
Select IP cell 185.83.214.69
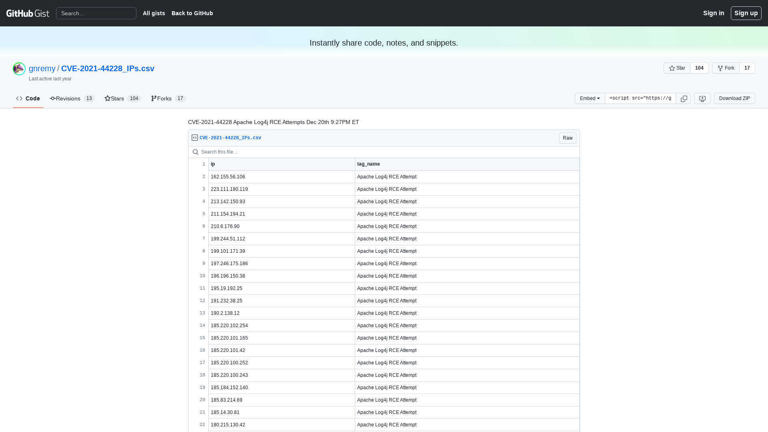282,400
